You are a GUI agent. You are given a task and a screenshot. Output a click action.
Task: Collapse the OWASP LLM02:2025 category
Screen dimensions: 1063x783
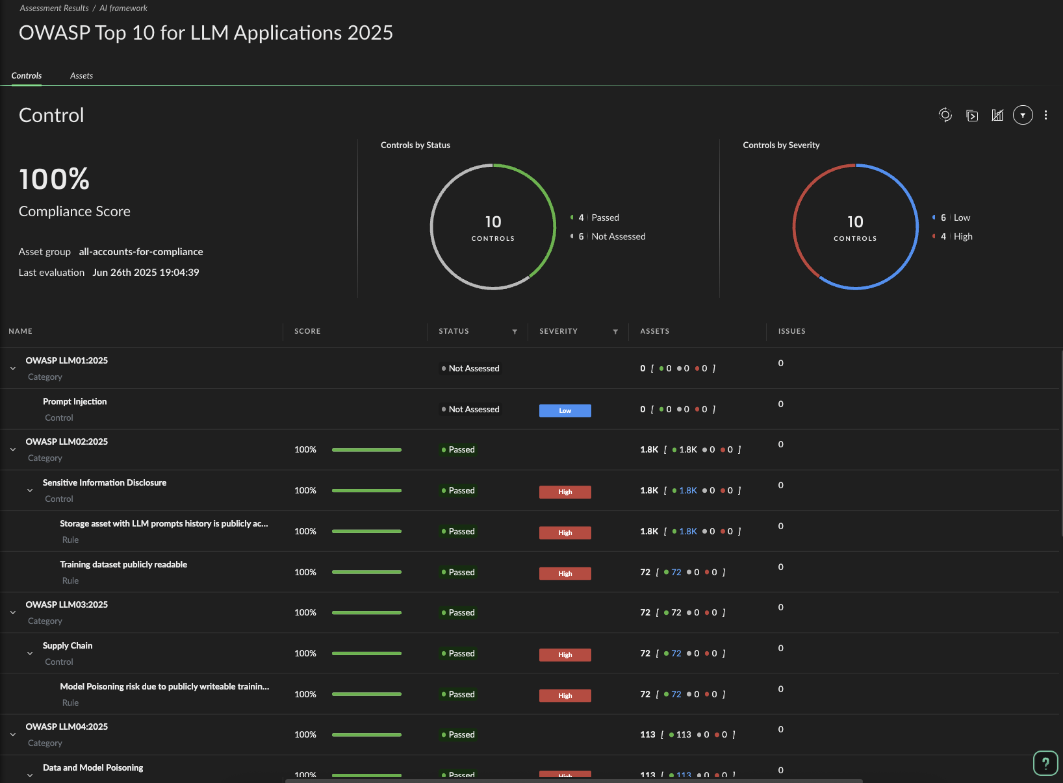pos(13,449)
